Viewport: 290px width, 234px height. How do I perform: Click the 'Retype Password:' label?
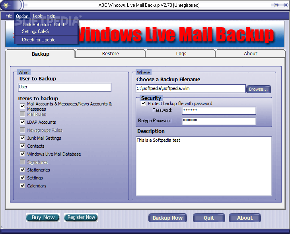[155, 121]
